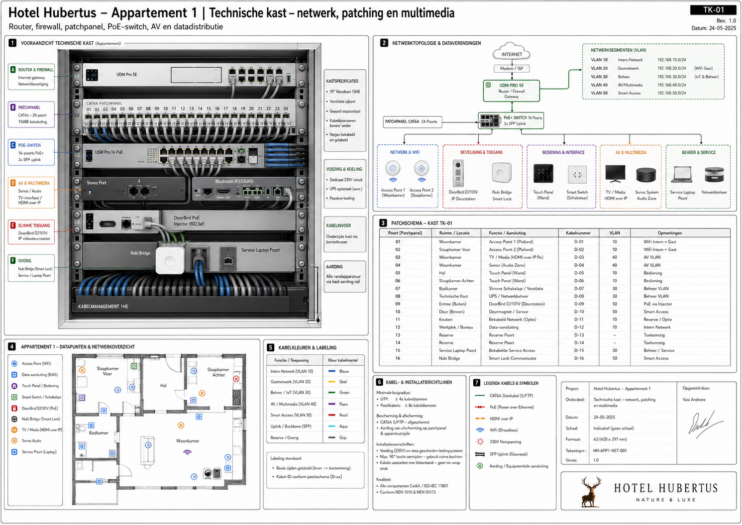The image size is (742, 525).
Task: Click the Sonos System Audio Zone speaker icon
Action: point(646,176)
